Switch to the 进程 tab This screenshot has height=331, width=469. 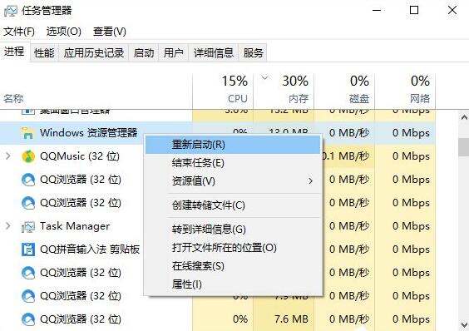point(14,52)
